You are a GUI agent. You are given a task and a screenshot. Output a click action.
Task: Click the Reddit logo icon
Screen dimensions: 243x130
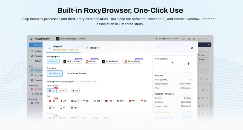pos(87,62)
